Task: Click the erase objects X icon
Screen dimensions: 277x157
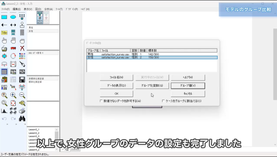Action: (x=22, y=49)
